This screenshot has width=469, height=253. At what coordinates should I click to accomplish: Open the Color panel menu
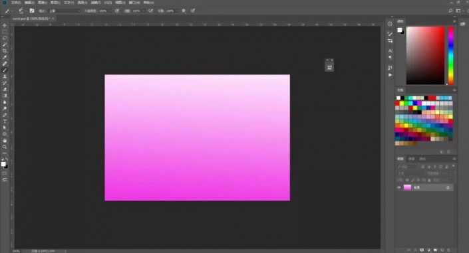pos(454,21)
